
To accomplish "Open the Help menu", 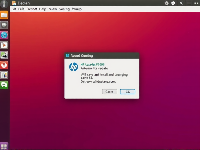I will (42, 9).
